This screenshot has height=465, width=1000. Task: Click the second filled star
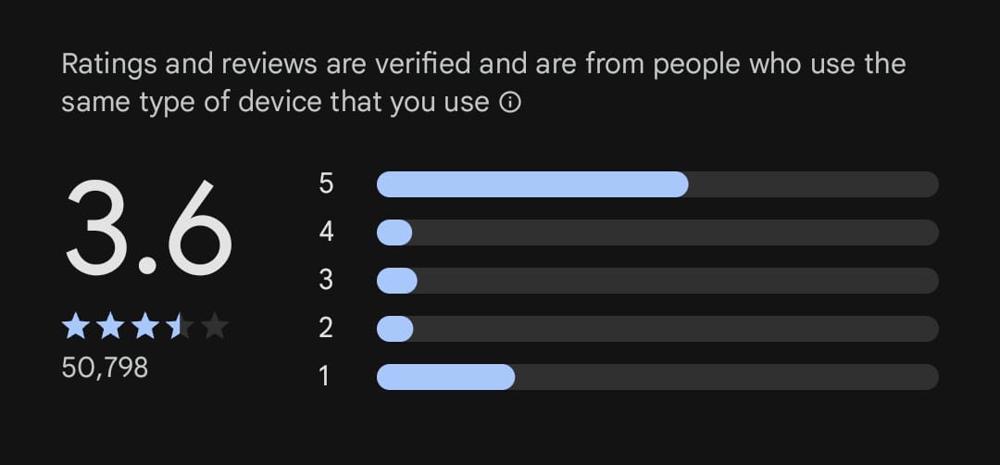[x=109, y=326]
